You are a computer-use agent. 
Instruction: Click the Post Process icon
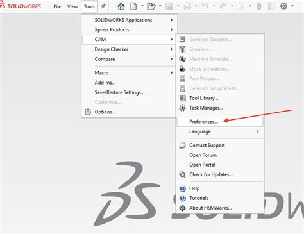coord(182,78)
